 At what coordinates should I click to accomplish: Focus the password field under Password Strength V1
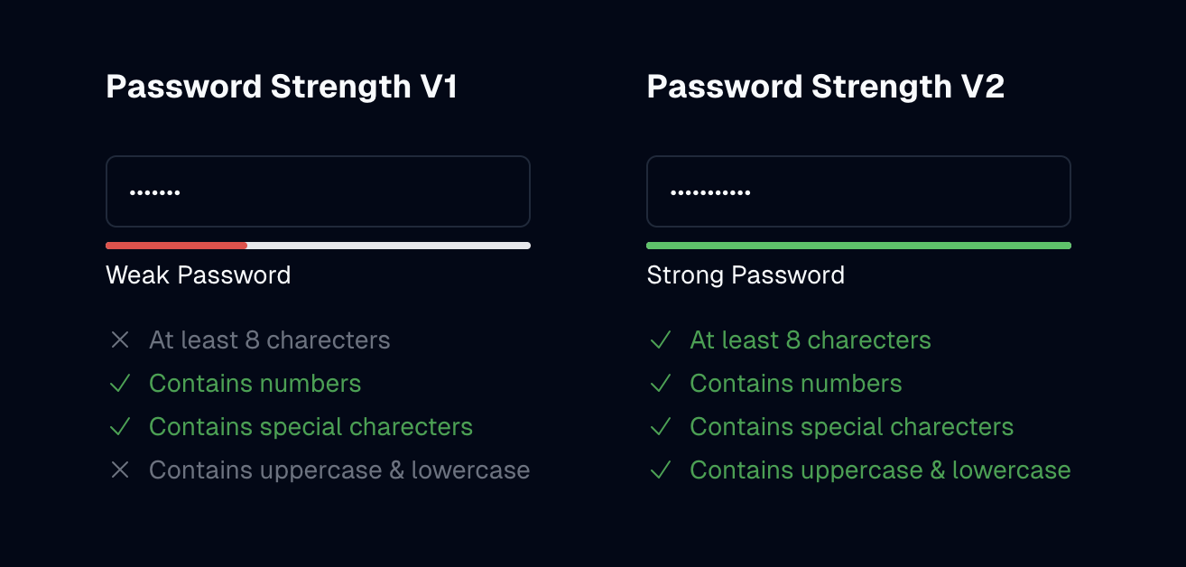318,191
